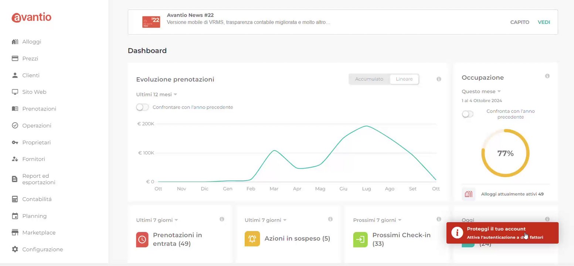Open Azioni in sospeso (5)
This screenshot has height=266, width=574.
(x=297, y=239)
